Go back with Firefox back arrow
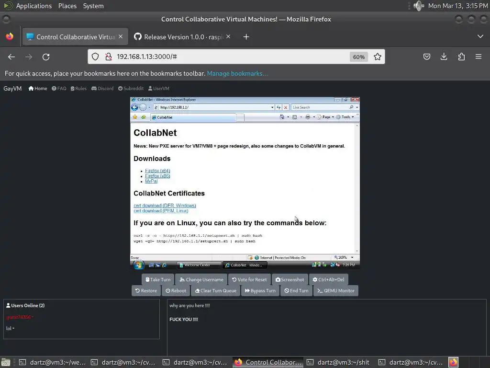Image resolution: width=490 pixels, height=368 pixels. pos(11,57)
